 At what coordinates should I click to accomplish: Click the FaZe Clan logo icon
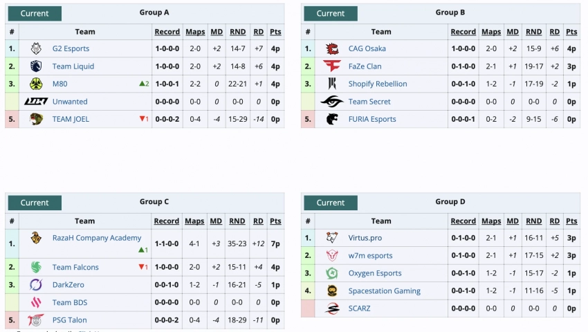point(332,66)
